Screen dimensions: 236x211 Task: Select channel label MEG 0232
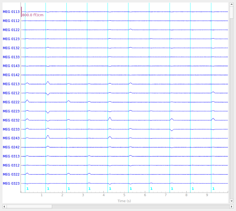coord(11,120)
